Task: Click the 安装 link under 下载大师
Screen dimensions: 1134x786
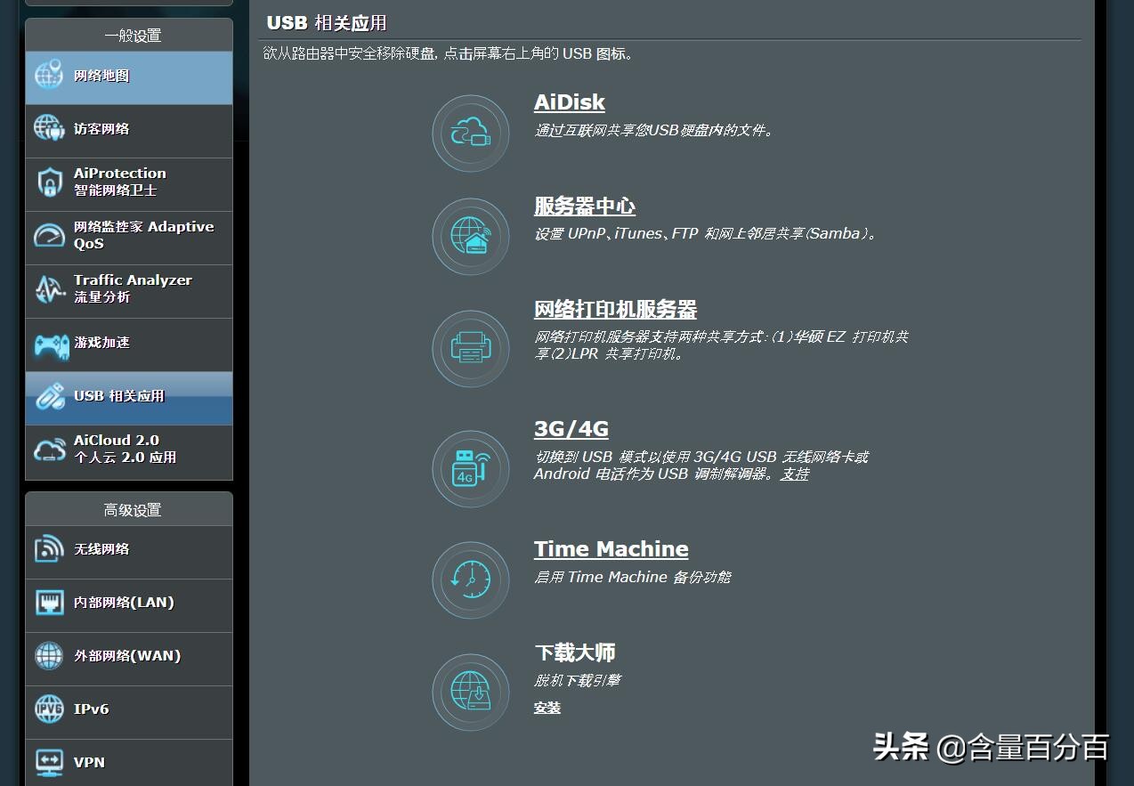Action: pos(547,709)
